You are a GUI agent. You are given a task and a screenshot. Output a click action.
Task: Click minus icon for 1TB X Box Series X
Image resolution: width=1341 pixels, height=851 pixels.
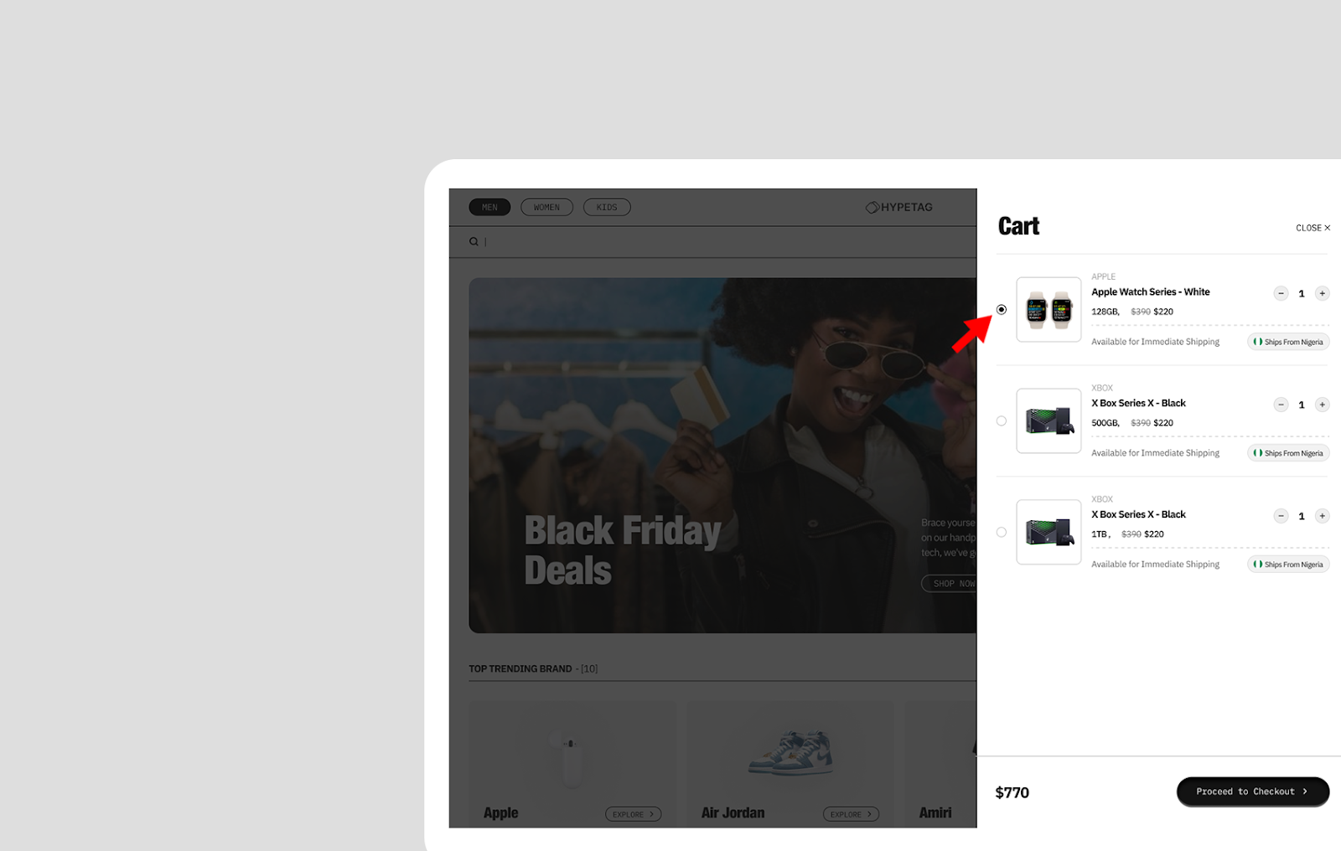tap(1281, 516)
